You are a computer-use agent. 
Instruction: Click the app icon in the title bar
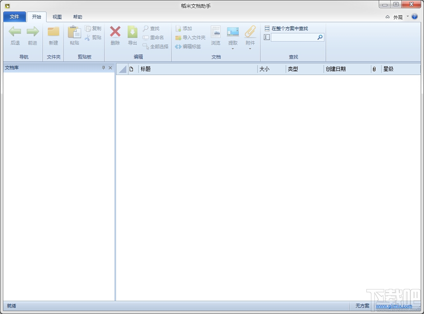[7, 5]
